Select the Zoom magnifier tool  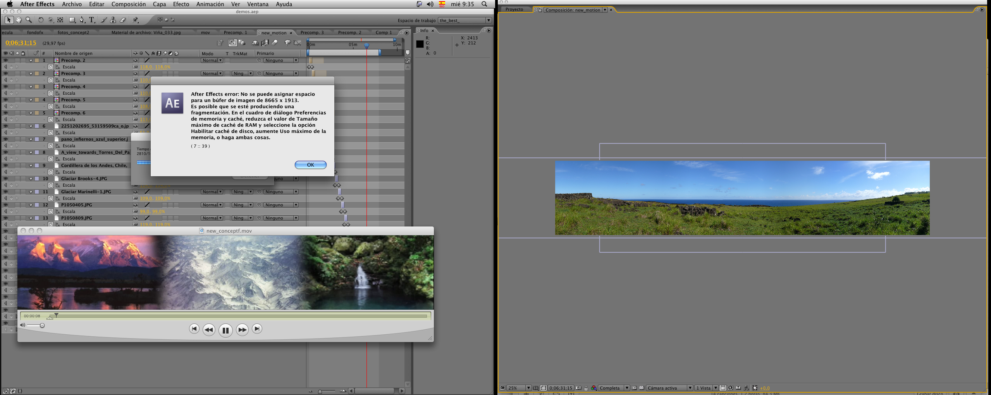tap(29, 20)
